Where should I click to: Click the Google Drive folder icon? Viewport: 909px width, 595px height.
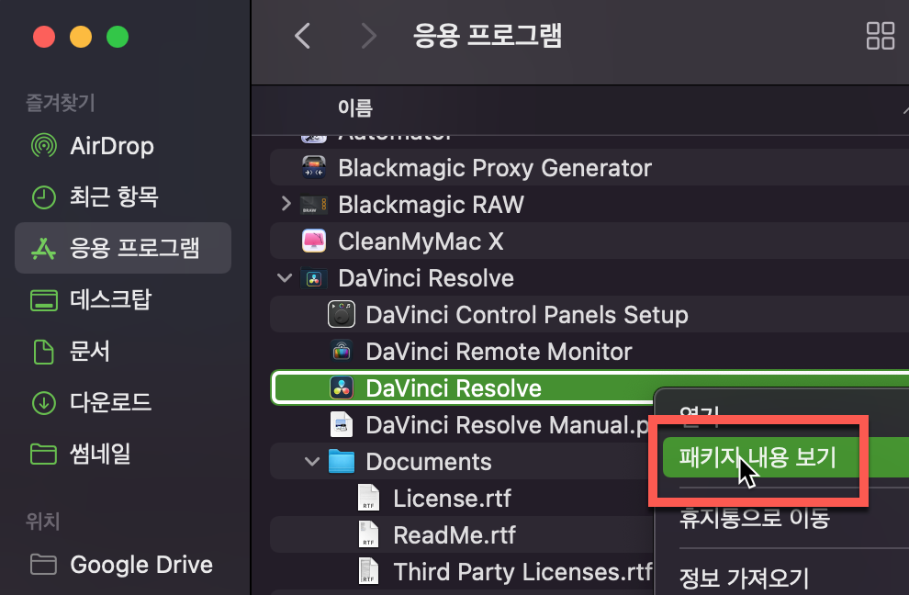pyautogui.click(x=43, y=565)
